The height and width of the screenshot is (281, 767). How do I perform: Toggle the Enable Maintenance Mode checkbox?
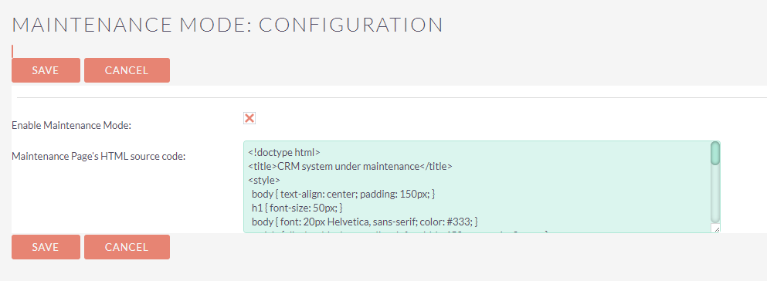tap(249, 118)
